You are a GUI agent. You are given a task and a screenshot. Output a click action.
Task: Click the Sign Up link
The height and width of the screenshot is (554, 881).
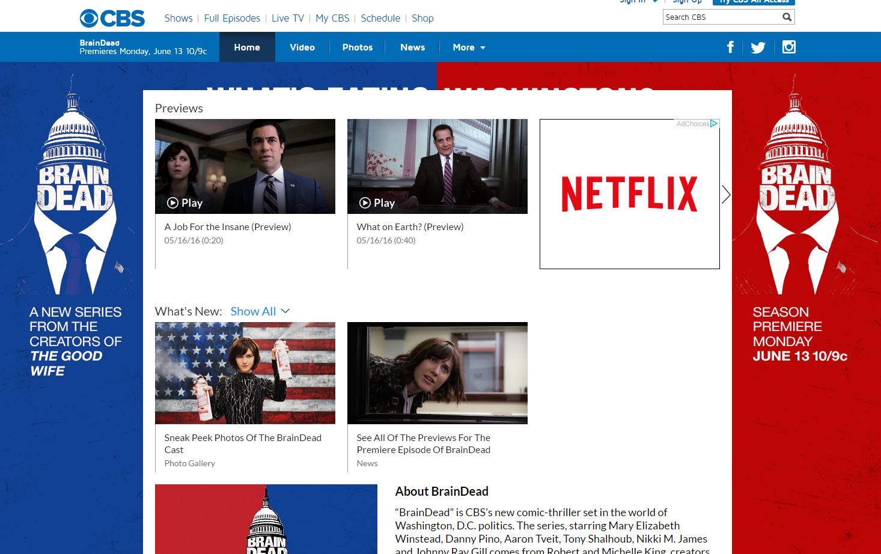[x=687, y=2]
